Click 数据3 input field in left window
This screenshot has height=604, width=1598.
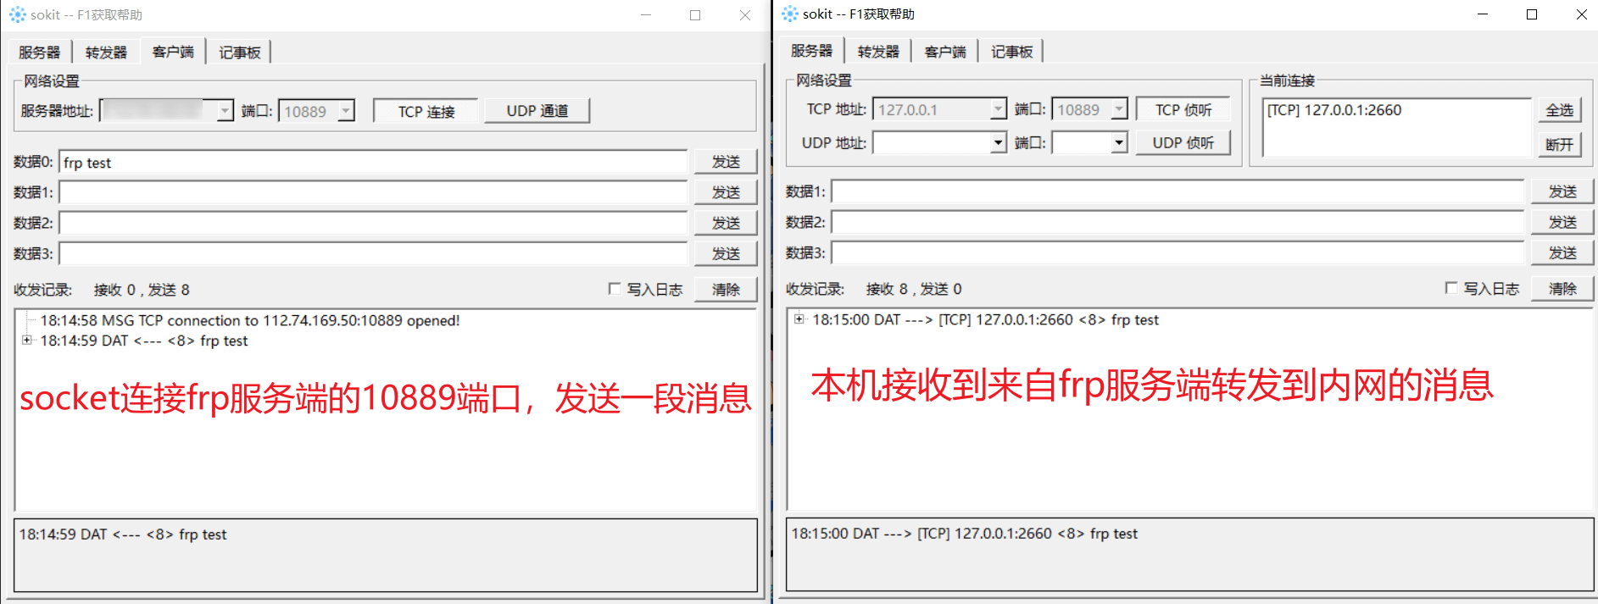click(373, 253)
